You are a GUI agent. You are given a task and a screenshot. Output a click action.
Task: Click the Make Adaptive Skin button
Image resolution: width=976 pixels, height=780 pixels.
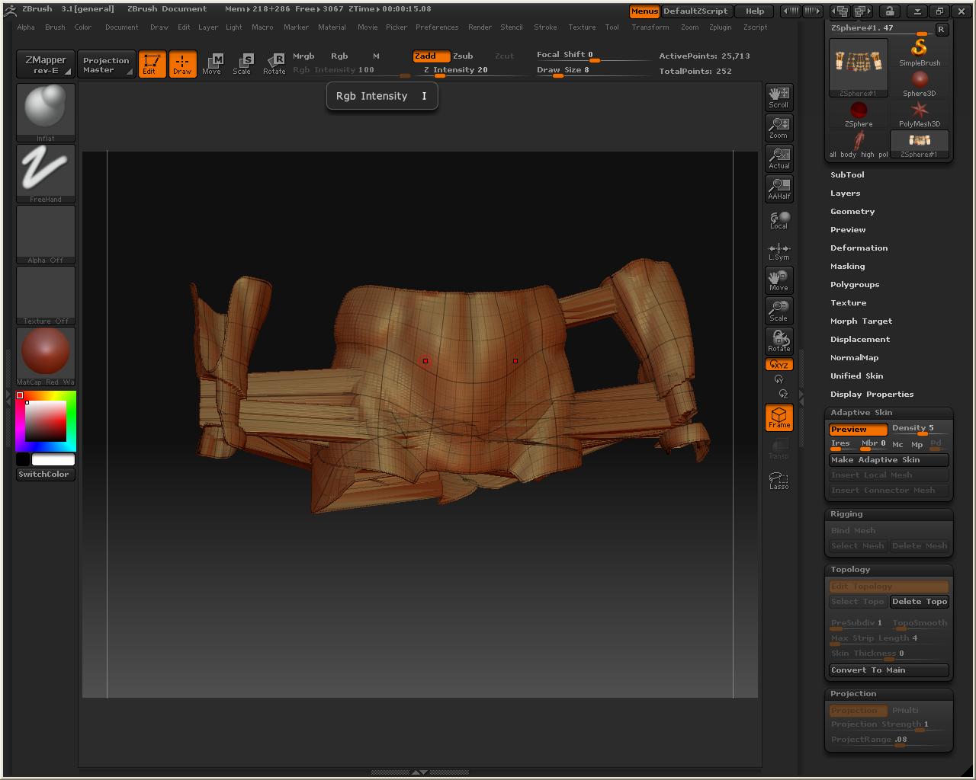tap(888, 460)
